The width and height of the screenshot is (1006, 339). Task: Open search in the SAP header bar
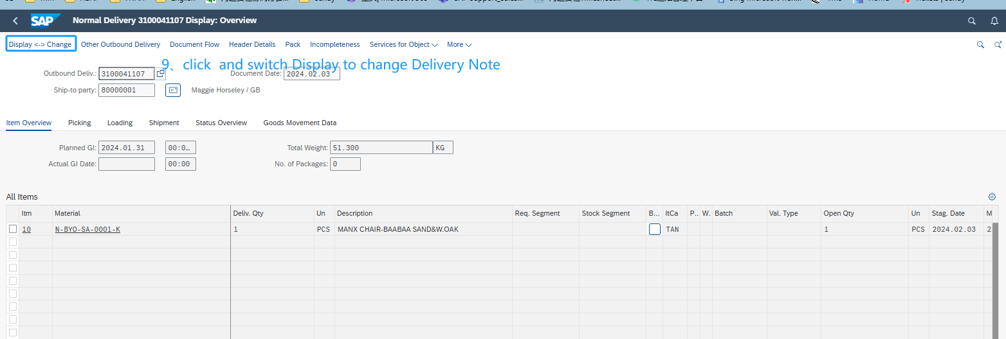972,21
